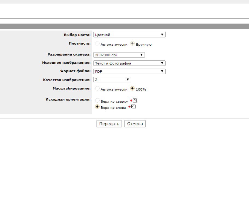
Task: Open the Качество изображения dropdown
Action: [x=112, y=80]
